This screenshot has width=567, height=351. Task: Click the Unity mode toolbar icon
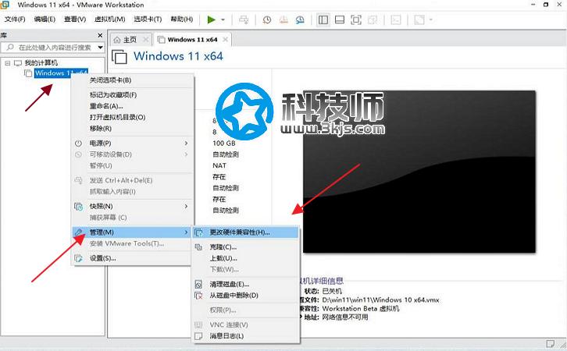coord(373,19)
